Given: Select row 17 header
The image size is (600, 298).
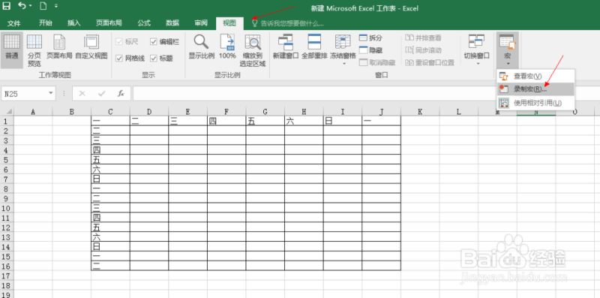Looking at the screenshot, I should [7, 275].
